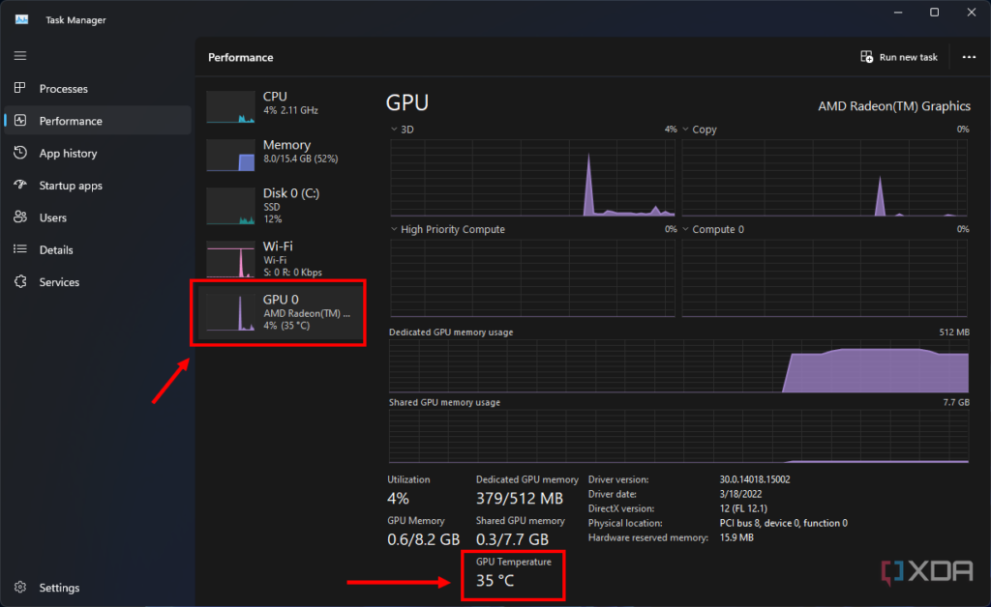Click the AMD Radeon(TM) Graphics heading
Image resolution: width=991 pixels, height=607 pixels.
pos(894,106)
